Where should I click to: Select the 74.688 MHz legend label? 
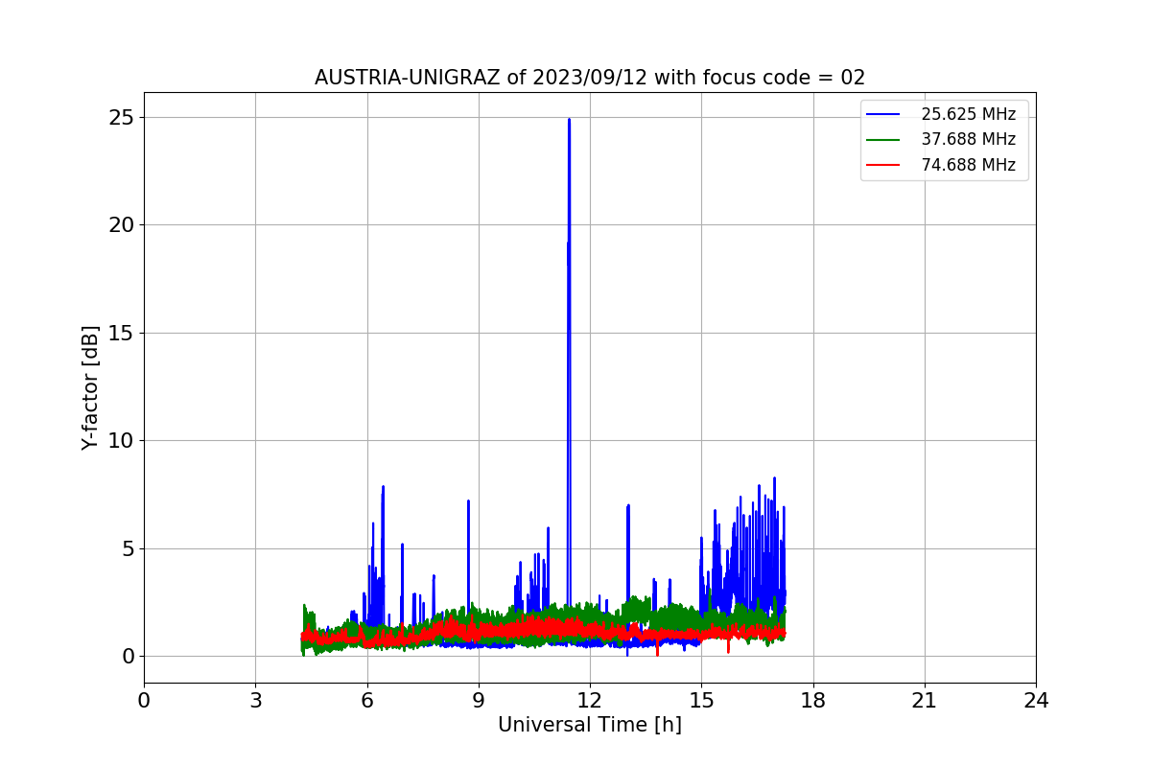click(968, 164)
